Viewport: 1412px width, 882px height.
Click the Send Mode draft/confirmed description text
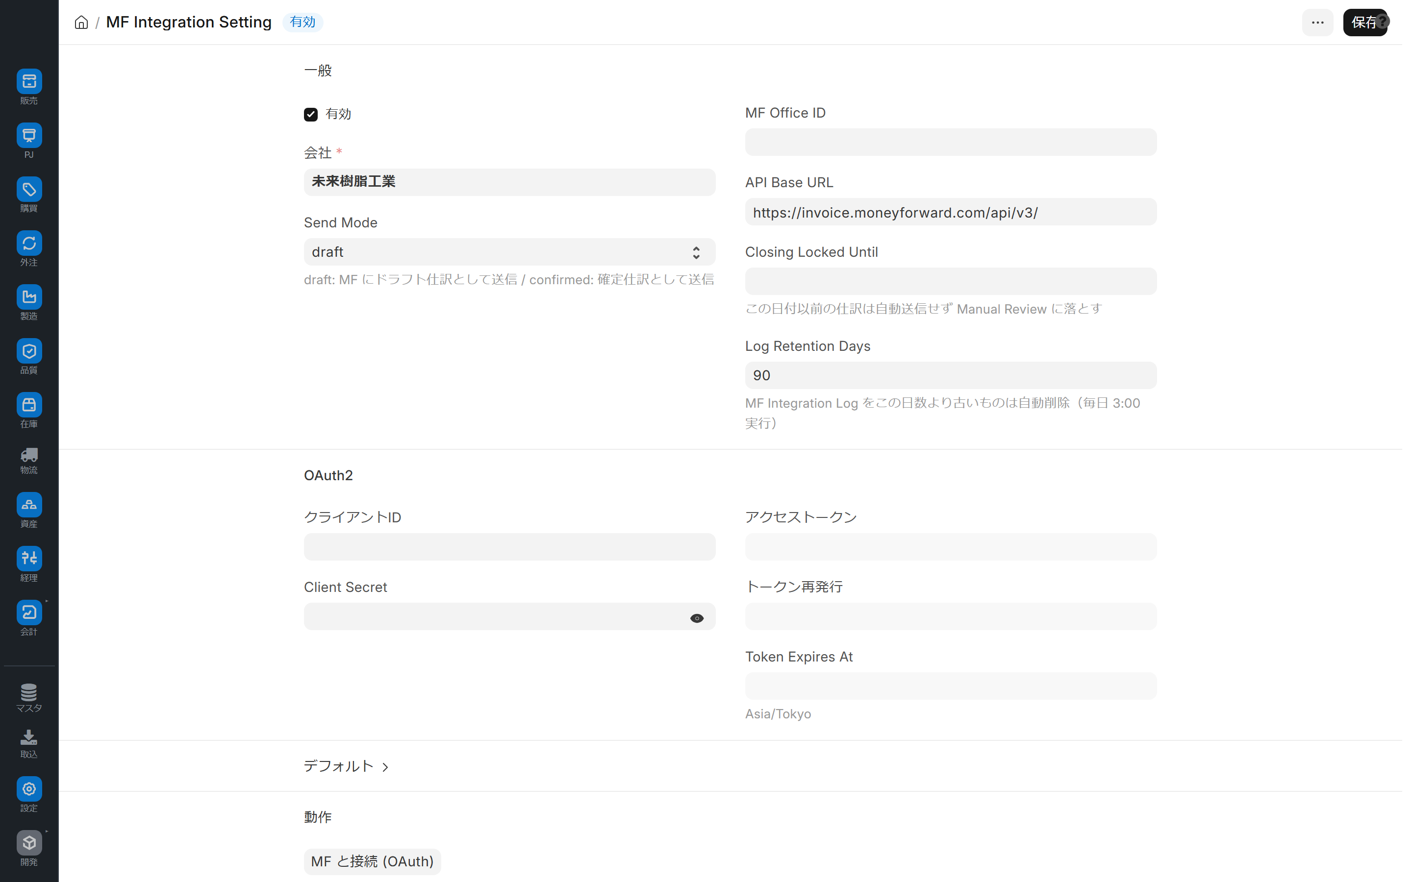[x=509, y=279]
